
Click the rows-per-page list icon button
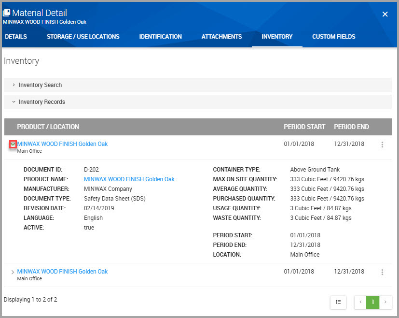click(338, 302)
